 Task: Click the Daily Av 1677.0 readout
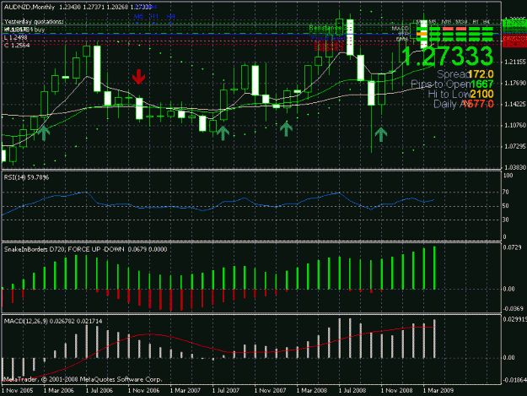click(x=464, y=104)
